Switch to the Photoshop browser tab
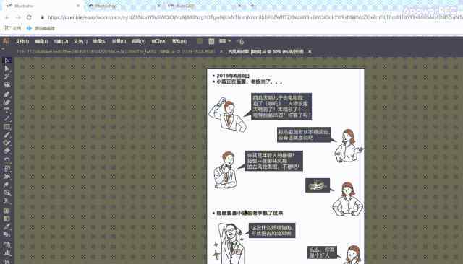Image resolution: width=463 pixels, height=264 pixels. click(x=124, y=6)
